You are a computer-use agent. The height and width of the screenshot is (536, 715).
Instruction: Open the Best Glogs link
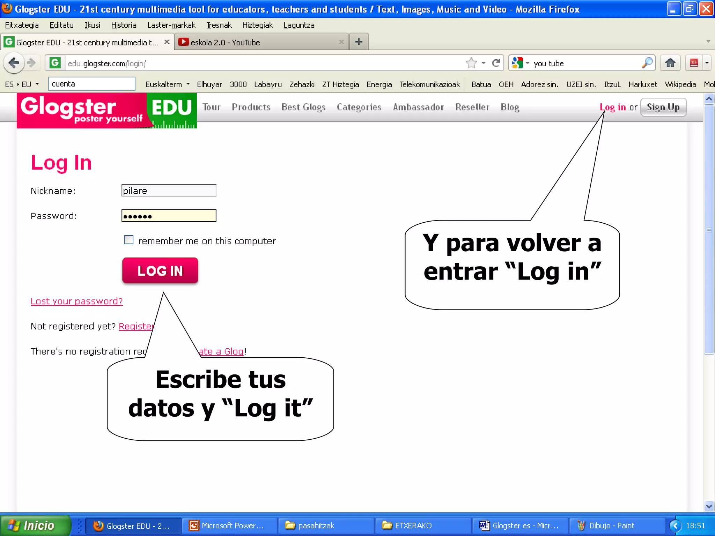click(303, 107)
